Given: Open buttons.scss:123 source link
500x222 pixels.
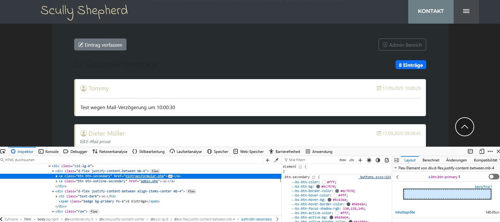Looking at the screenshot, I should click(x=375, y=177).
